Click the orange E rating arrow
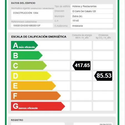 pyautogui.click(x=33, y=86)
